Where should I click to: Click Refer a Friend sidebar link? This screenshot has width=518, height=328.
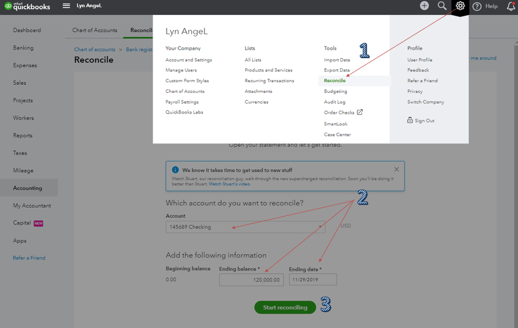coord(29,258)
